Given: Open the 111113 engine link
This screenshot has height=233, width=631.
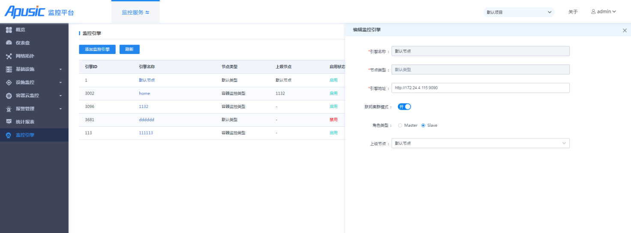Looking at the screenshot, I should tap(146, 133).
